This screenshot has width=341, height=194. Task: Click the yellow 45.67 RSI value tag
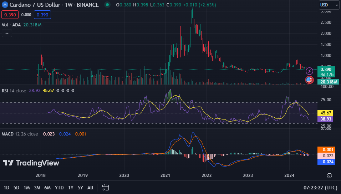326,113
